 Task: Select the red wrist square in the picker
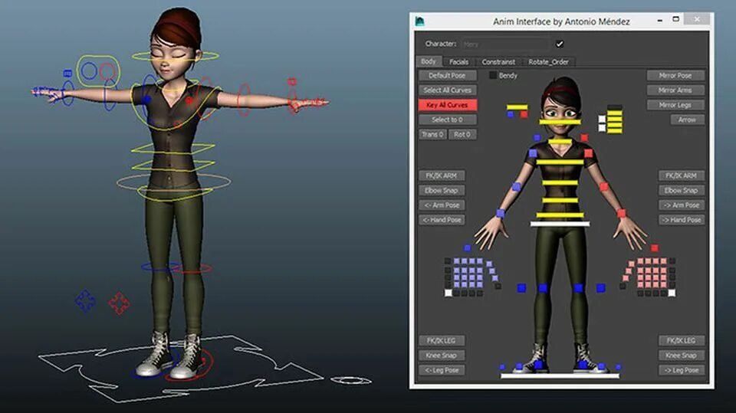tap(622, 214)
